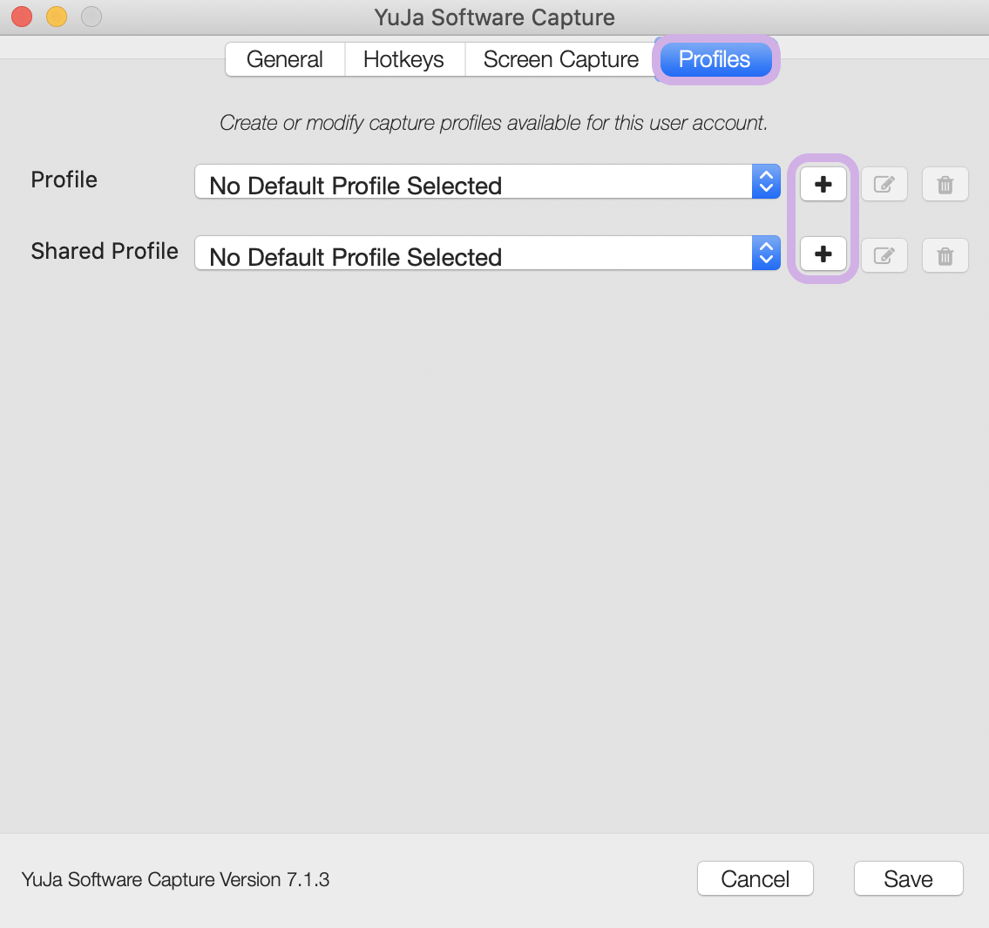The width and height of the screenshot is (989, 928).
Task: Select the Profiles tab
Action: pyautogui.click(x=715, y=59)
